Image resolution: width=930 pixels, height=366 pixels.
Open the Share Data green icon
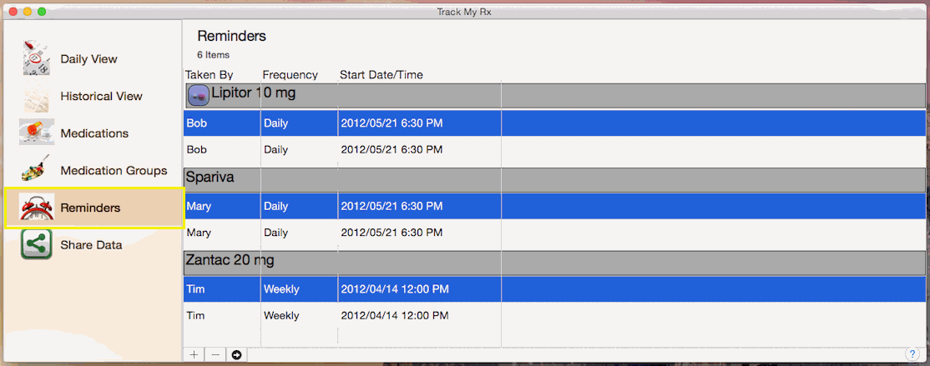pos(37,244)
